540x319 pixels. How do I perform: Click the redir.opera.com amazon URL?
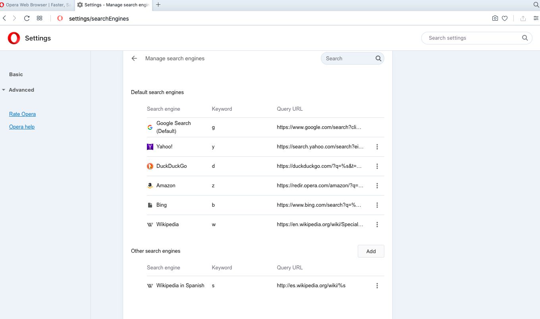[x=320, y=185]
